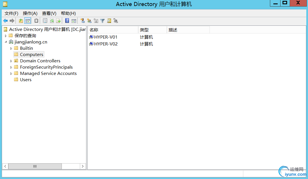Click the Users folder icon

pos(16,79)
